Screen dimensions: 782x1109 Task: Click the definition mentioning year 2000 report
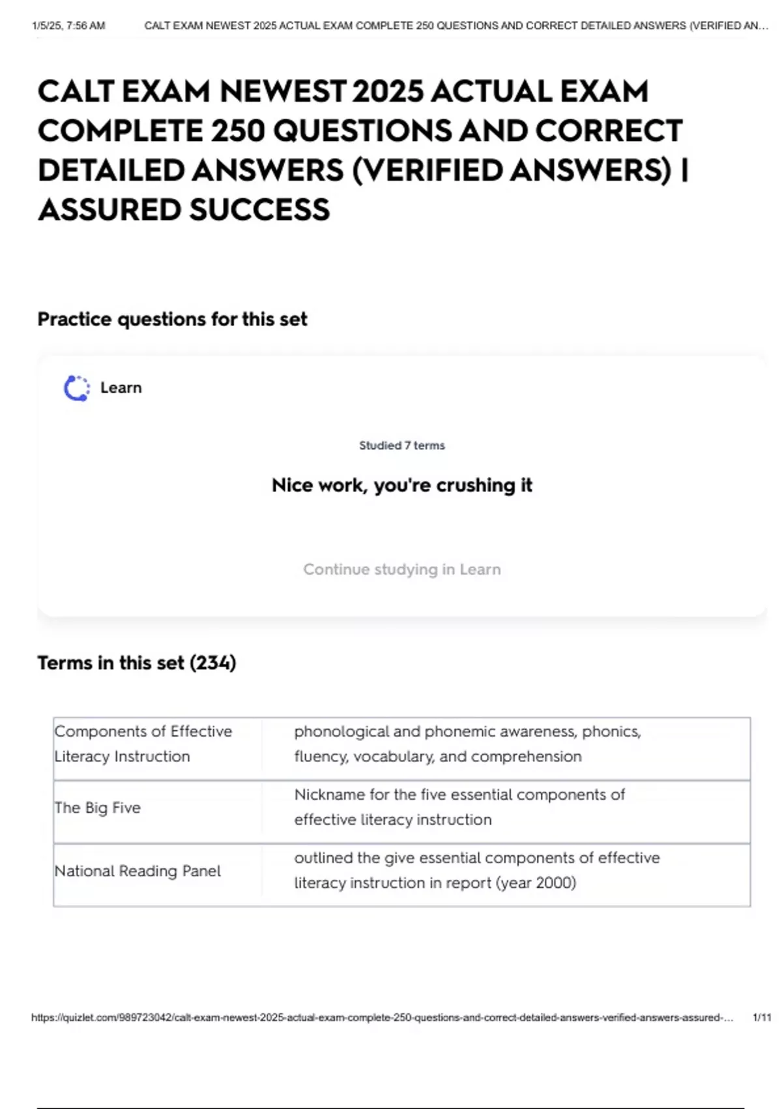(x=476, y=870)
